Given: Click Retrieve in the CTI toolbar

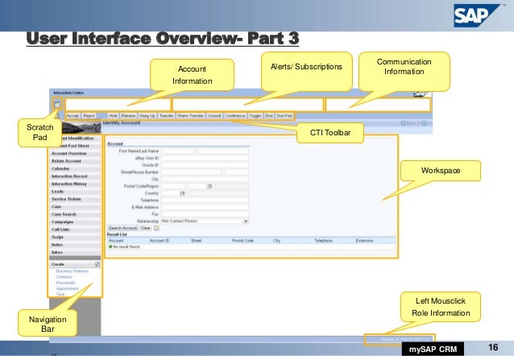Looking at the screenshot, I should (x=129, y=116).
